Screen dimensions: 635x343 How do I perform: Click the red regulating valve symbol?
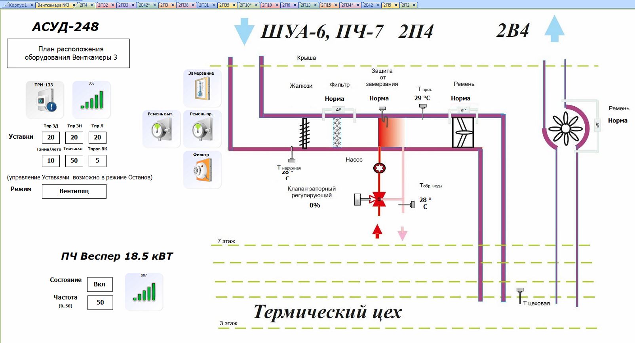coord(378,200)
